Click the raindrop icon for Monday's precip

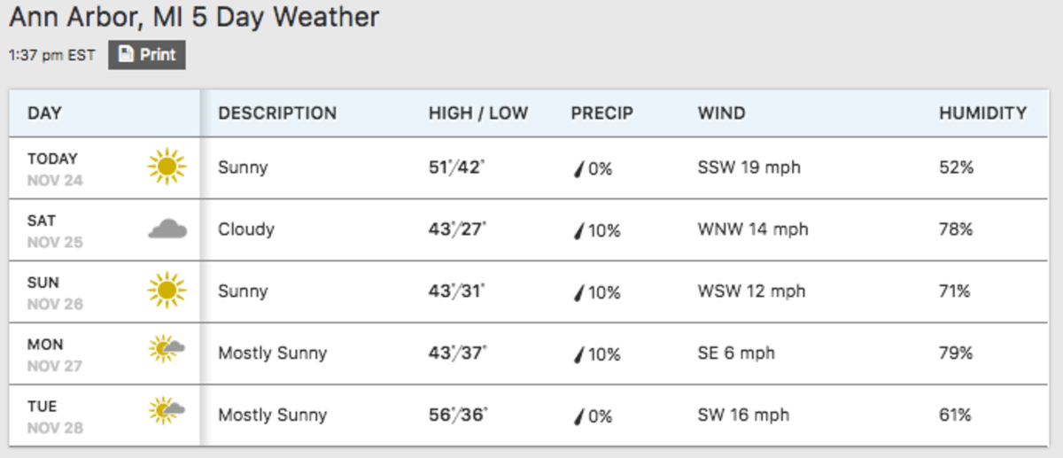[578, 354]
